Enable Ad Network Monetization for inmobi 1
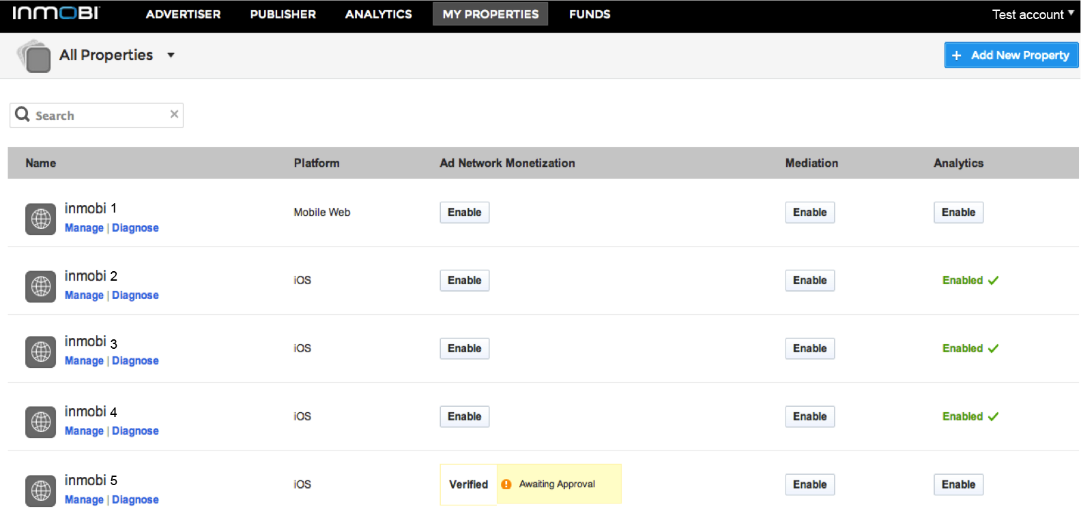Viewport: 1081px width, 511px height. 464,213
